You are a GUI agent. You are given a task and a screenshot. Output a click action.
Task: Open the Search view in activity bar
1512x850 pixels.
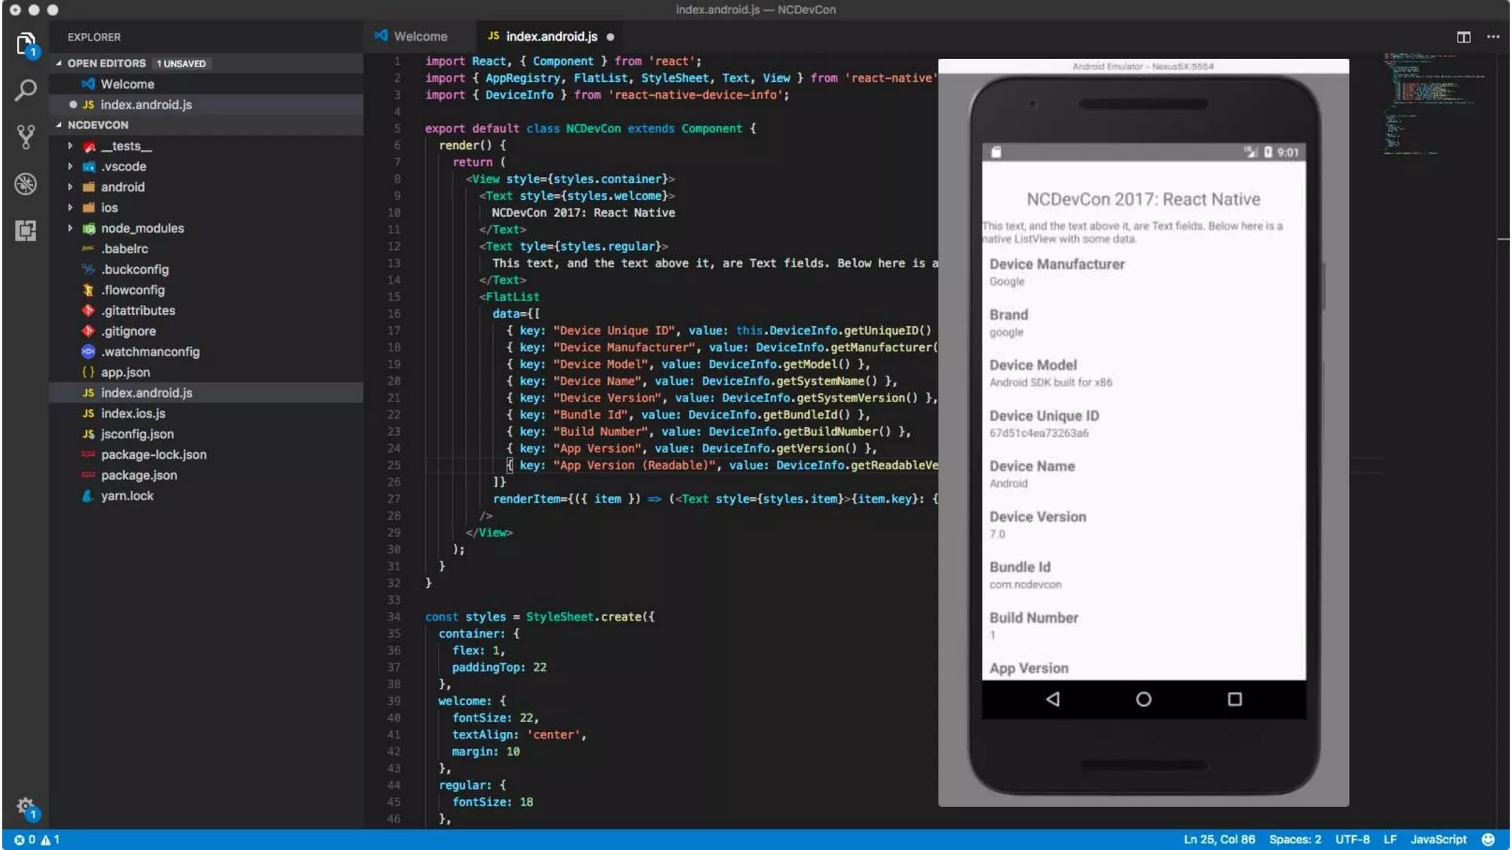pos(25,91)
